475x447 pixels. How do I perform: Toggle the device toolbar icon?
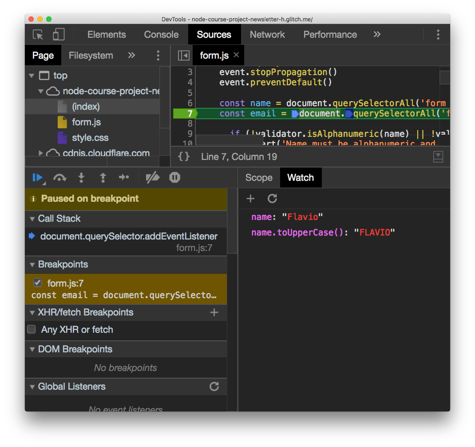59,35
